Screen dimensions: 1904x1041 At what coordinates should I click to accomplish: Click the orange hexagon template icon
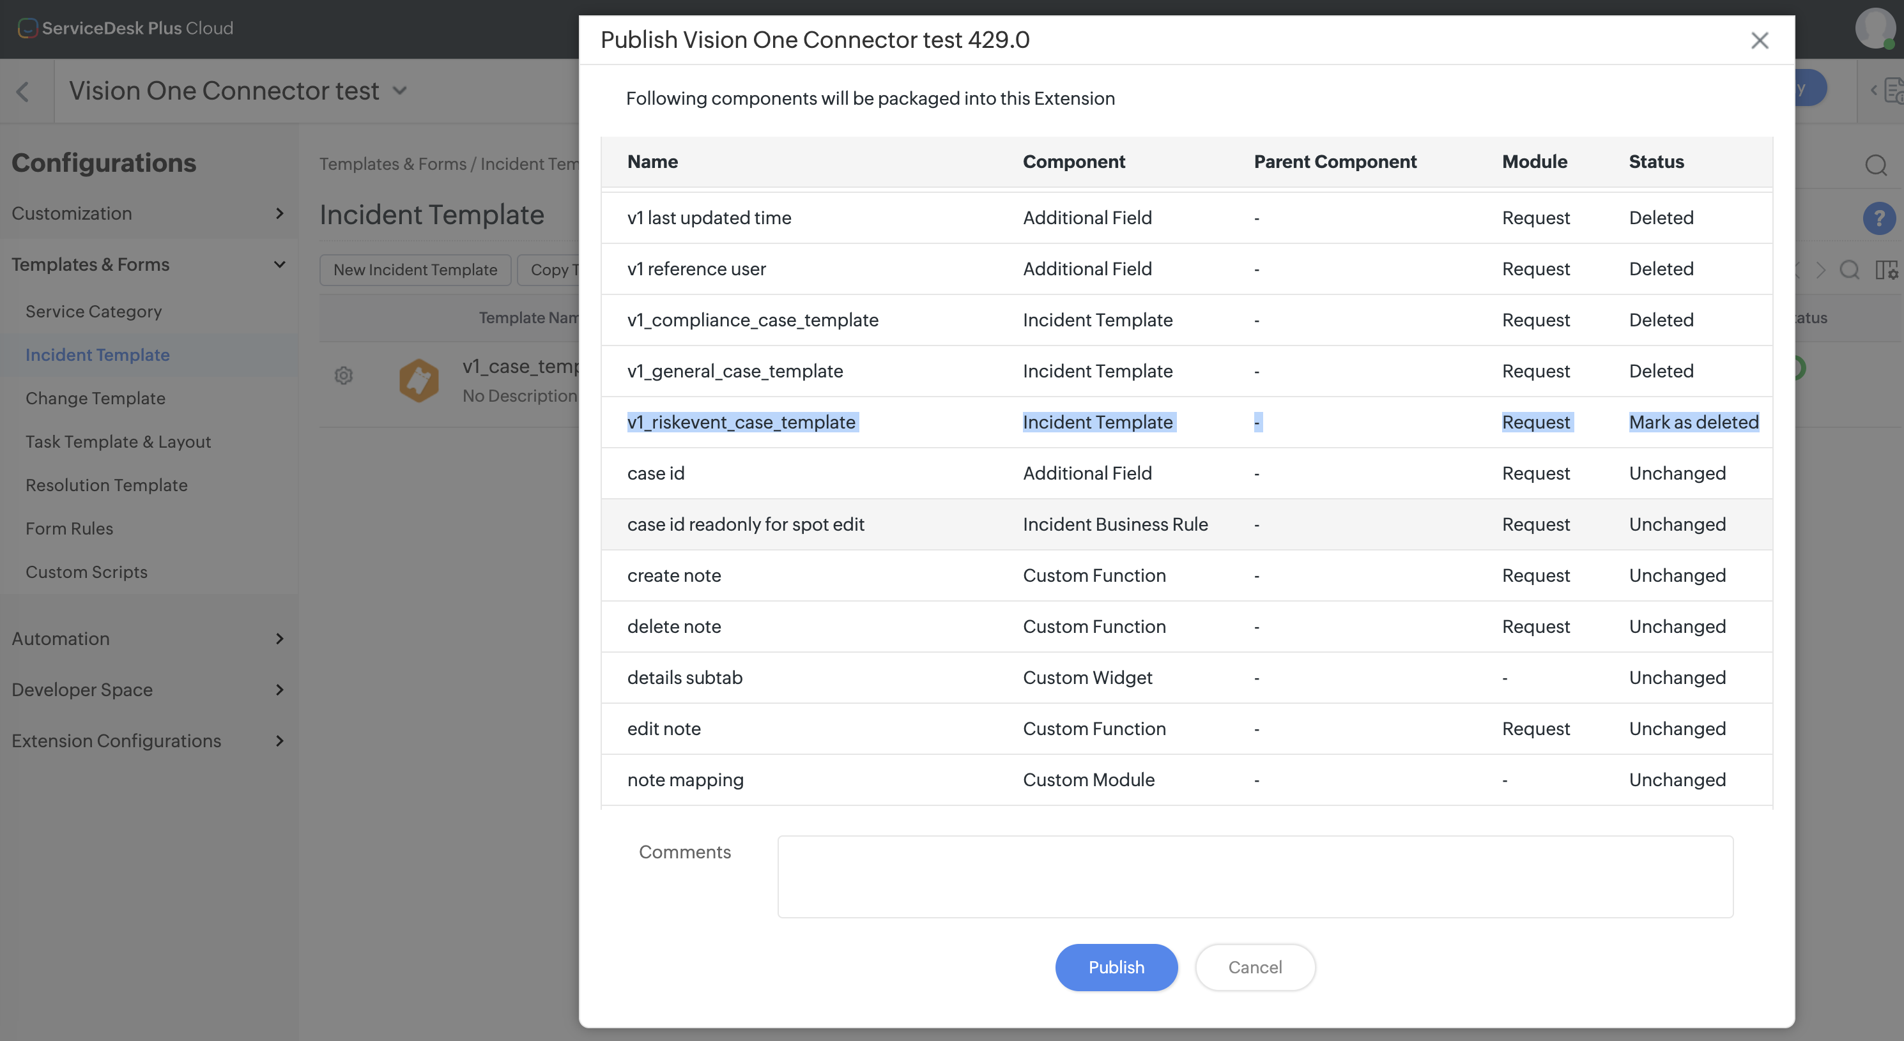(418, 380)
